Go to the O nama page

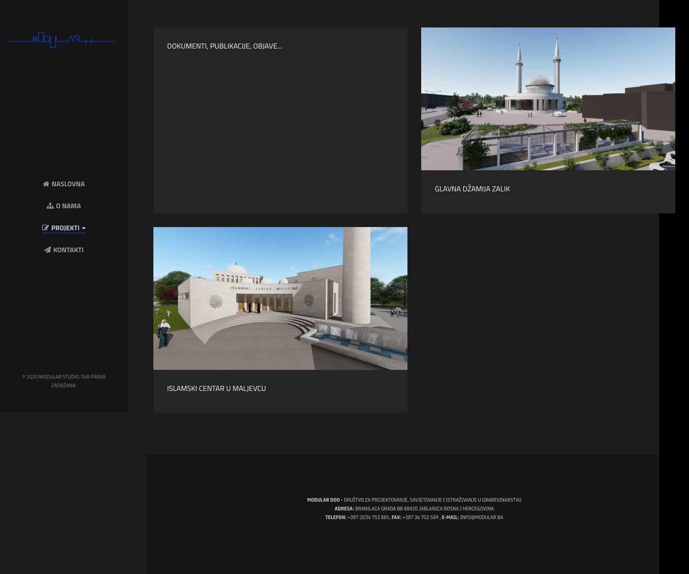(x=64, y=206)
